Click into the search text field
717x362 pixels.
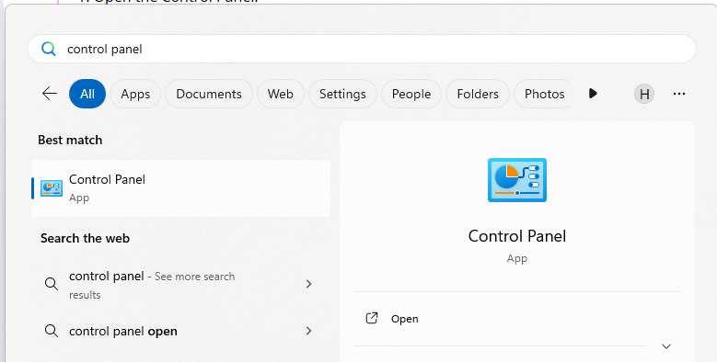pos(361,49)
